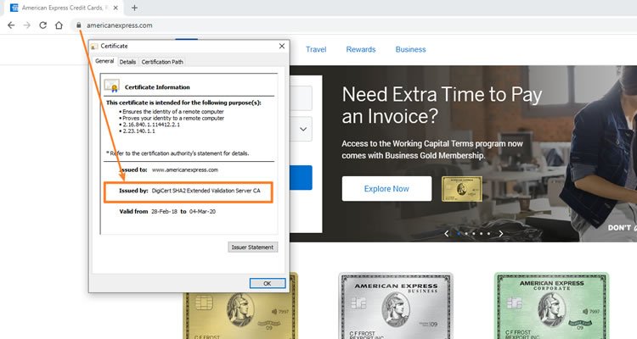Select the green American Express Corporate card
Image resolution: width=637 pixels, height=339 pixels.
[x=552, y=306]
